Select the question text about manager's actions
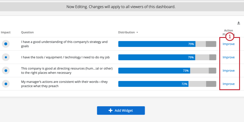Viewport: 244px width, 122px height. (x=64, y=84)
